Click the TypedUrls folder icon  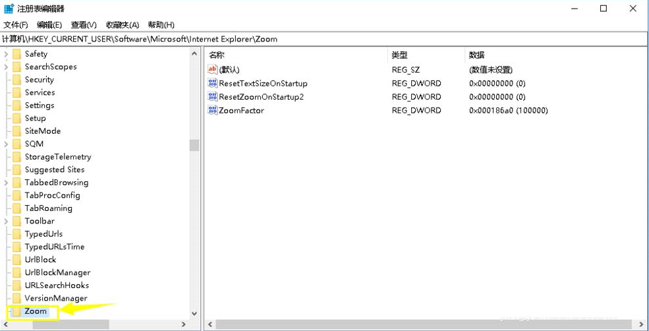click(x=16, y=233)
